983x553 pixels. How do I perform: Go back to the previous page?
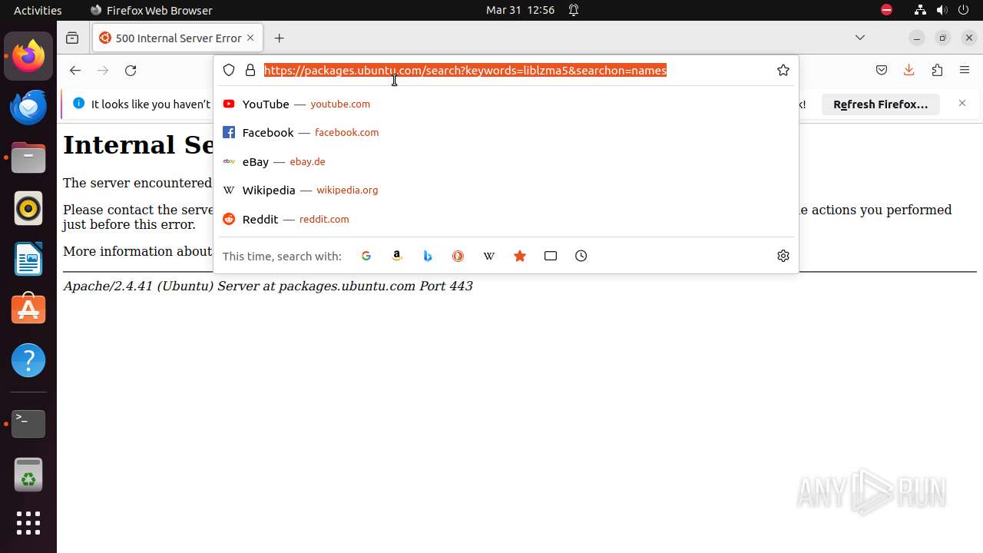74,70
